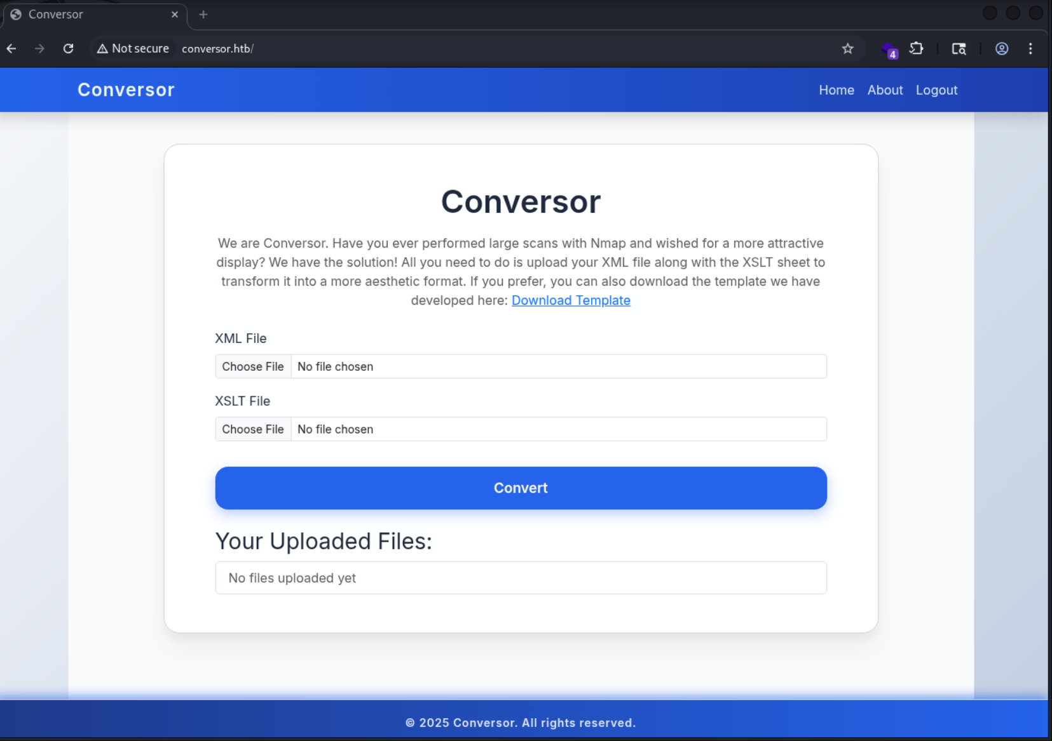Reload the Conversor page
This screenshot has width=1052, height=741.
(x=69, y=48)
